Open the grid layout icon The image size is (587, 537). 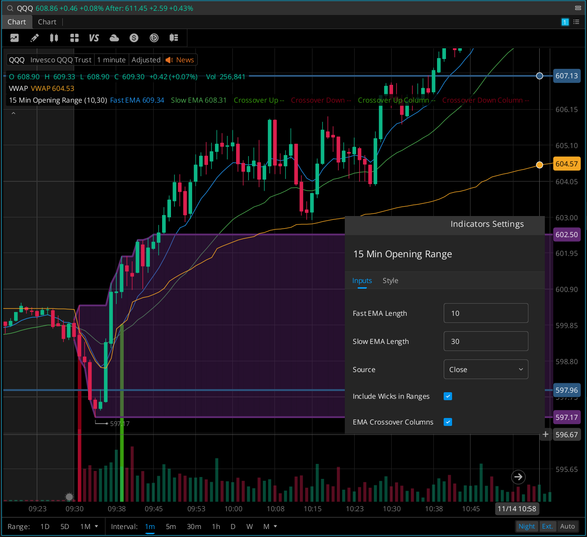74,38
